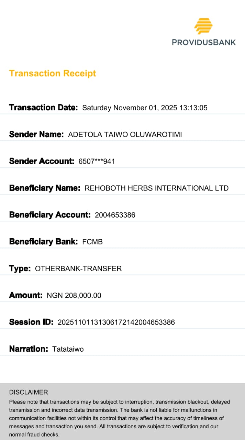Click the Amount label

[x=26, y=295]
